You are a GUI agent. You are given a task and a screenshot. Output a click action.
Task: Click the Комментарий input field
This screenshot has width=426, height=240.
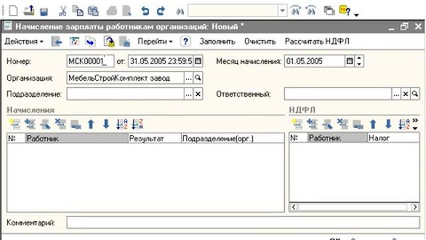tap(243, 223)
